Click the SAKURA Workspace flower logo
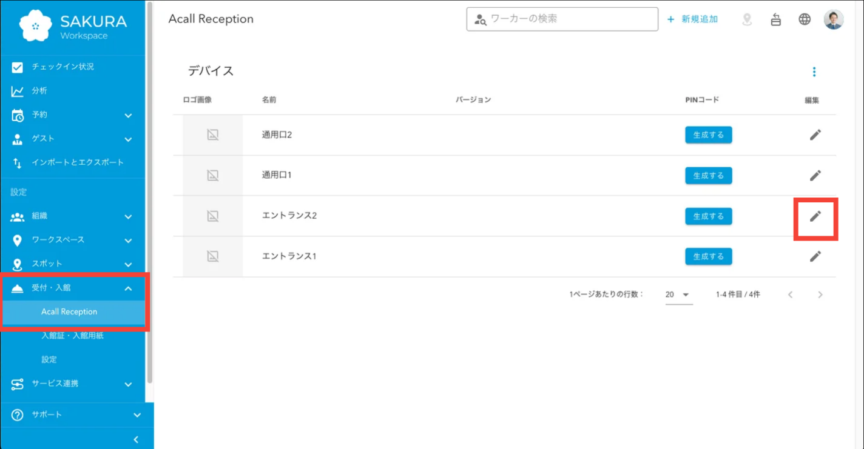Image resolution: width=864 pixels, height=449 pixels. pyautogui.click(x=35, y=25)
